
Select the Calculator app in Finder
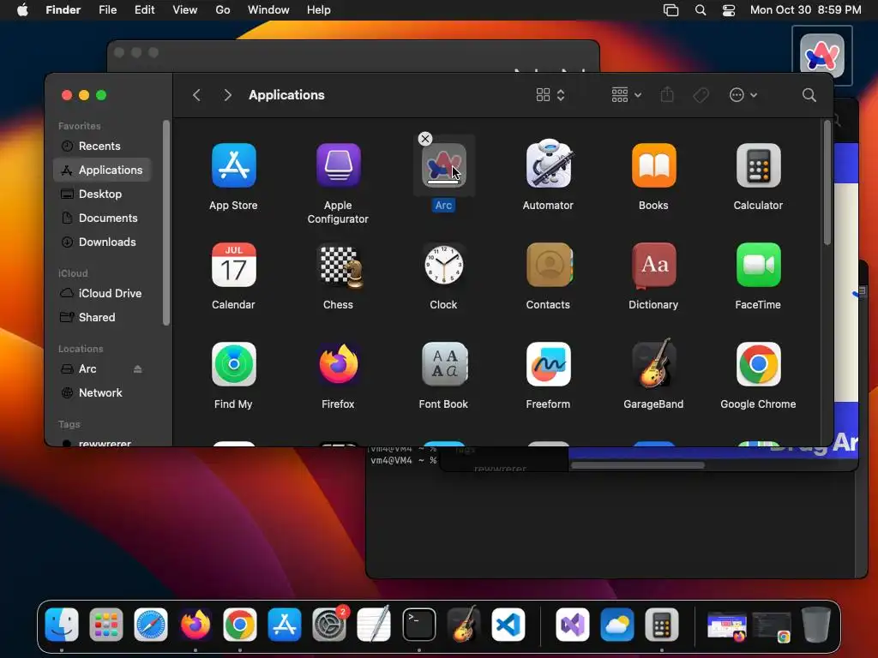[x=758, y=165]
